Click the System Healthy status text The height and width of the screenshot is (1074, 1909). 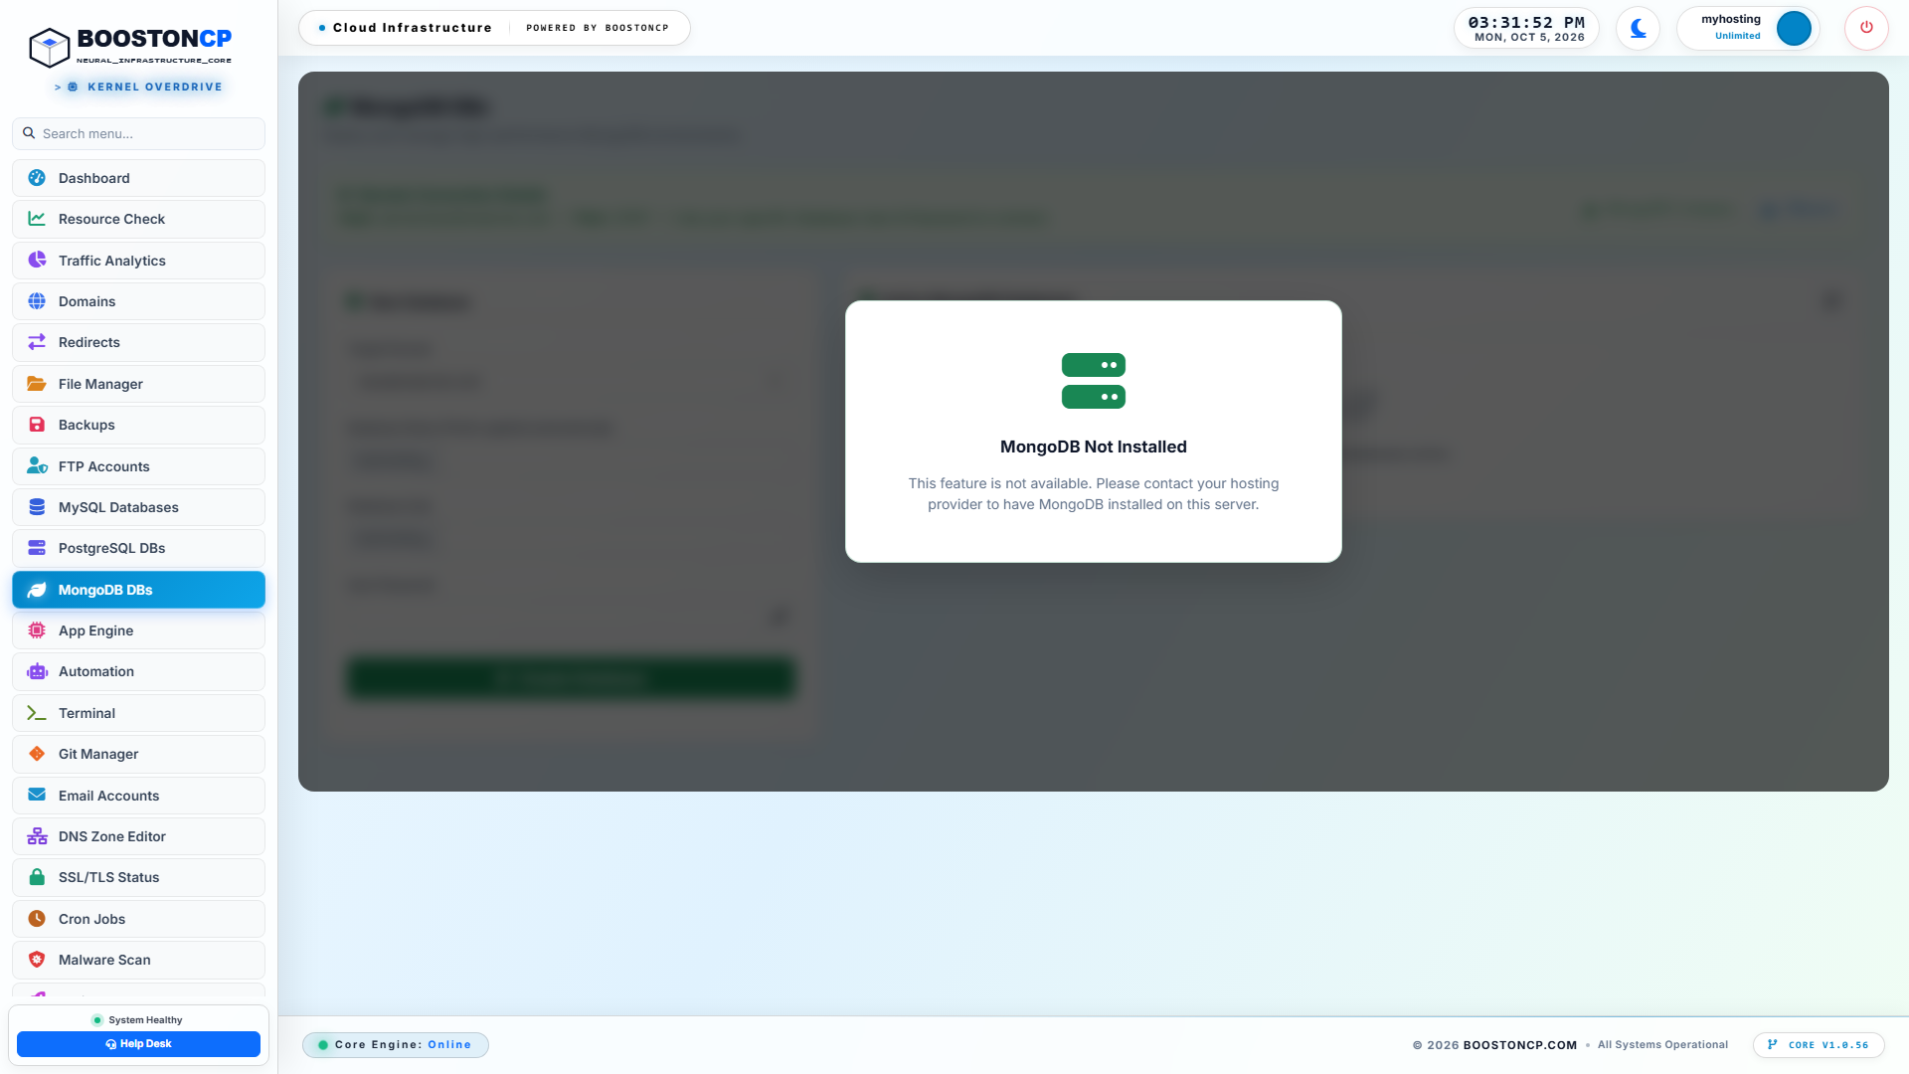click(x=145, y=1020)
